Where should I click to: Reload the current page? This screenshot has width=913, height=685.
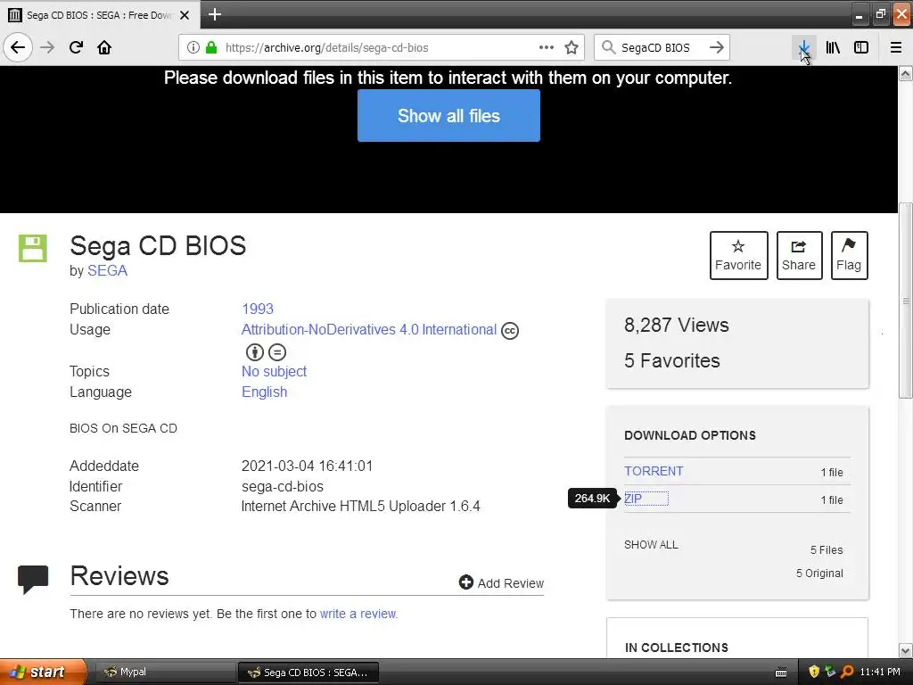(x=76, y=48)
